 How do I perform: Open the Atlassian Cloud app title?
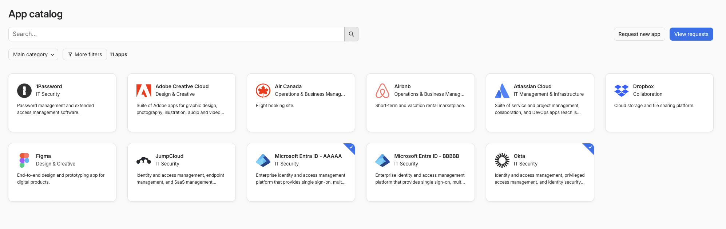pos(532,86)
